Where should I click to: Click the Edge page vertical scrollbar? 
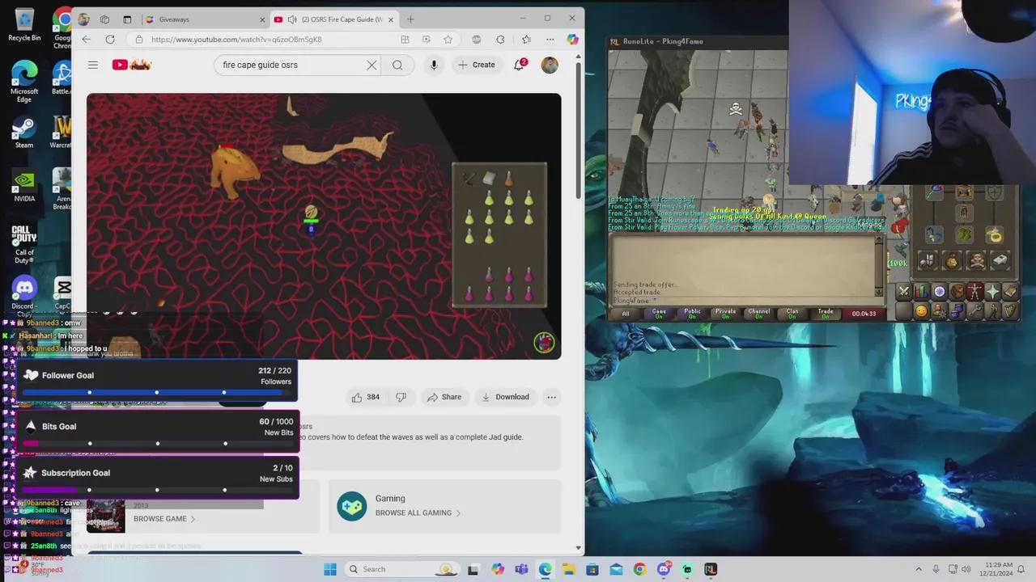[578, 129]
